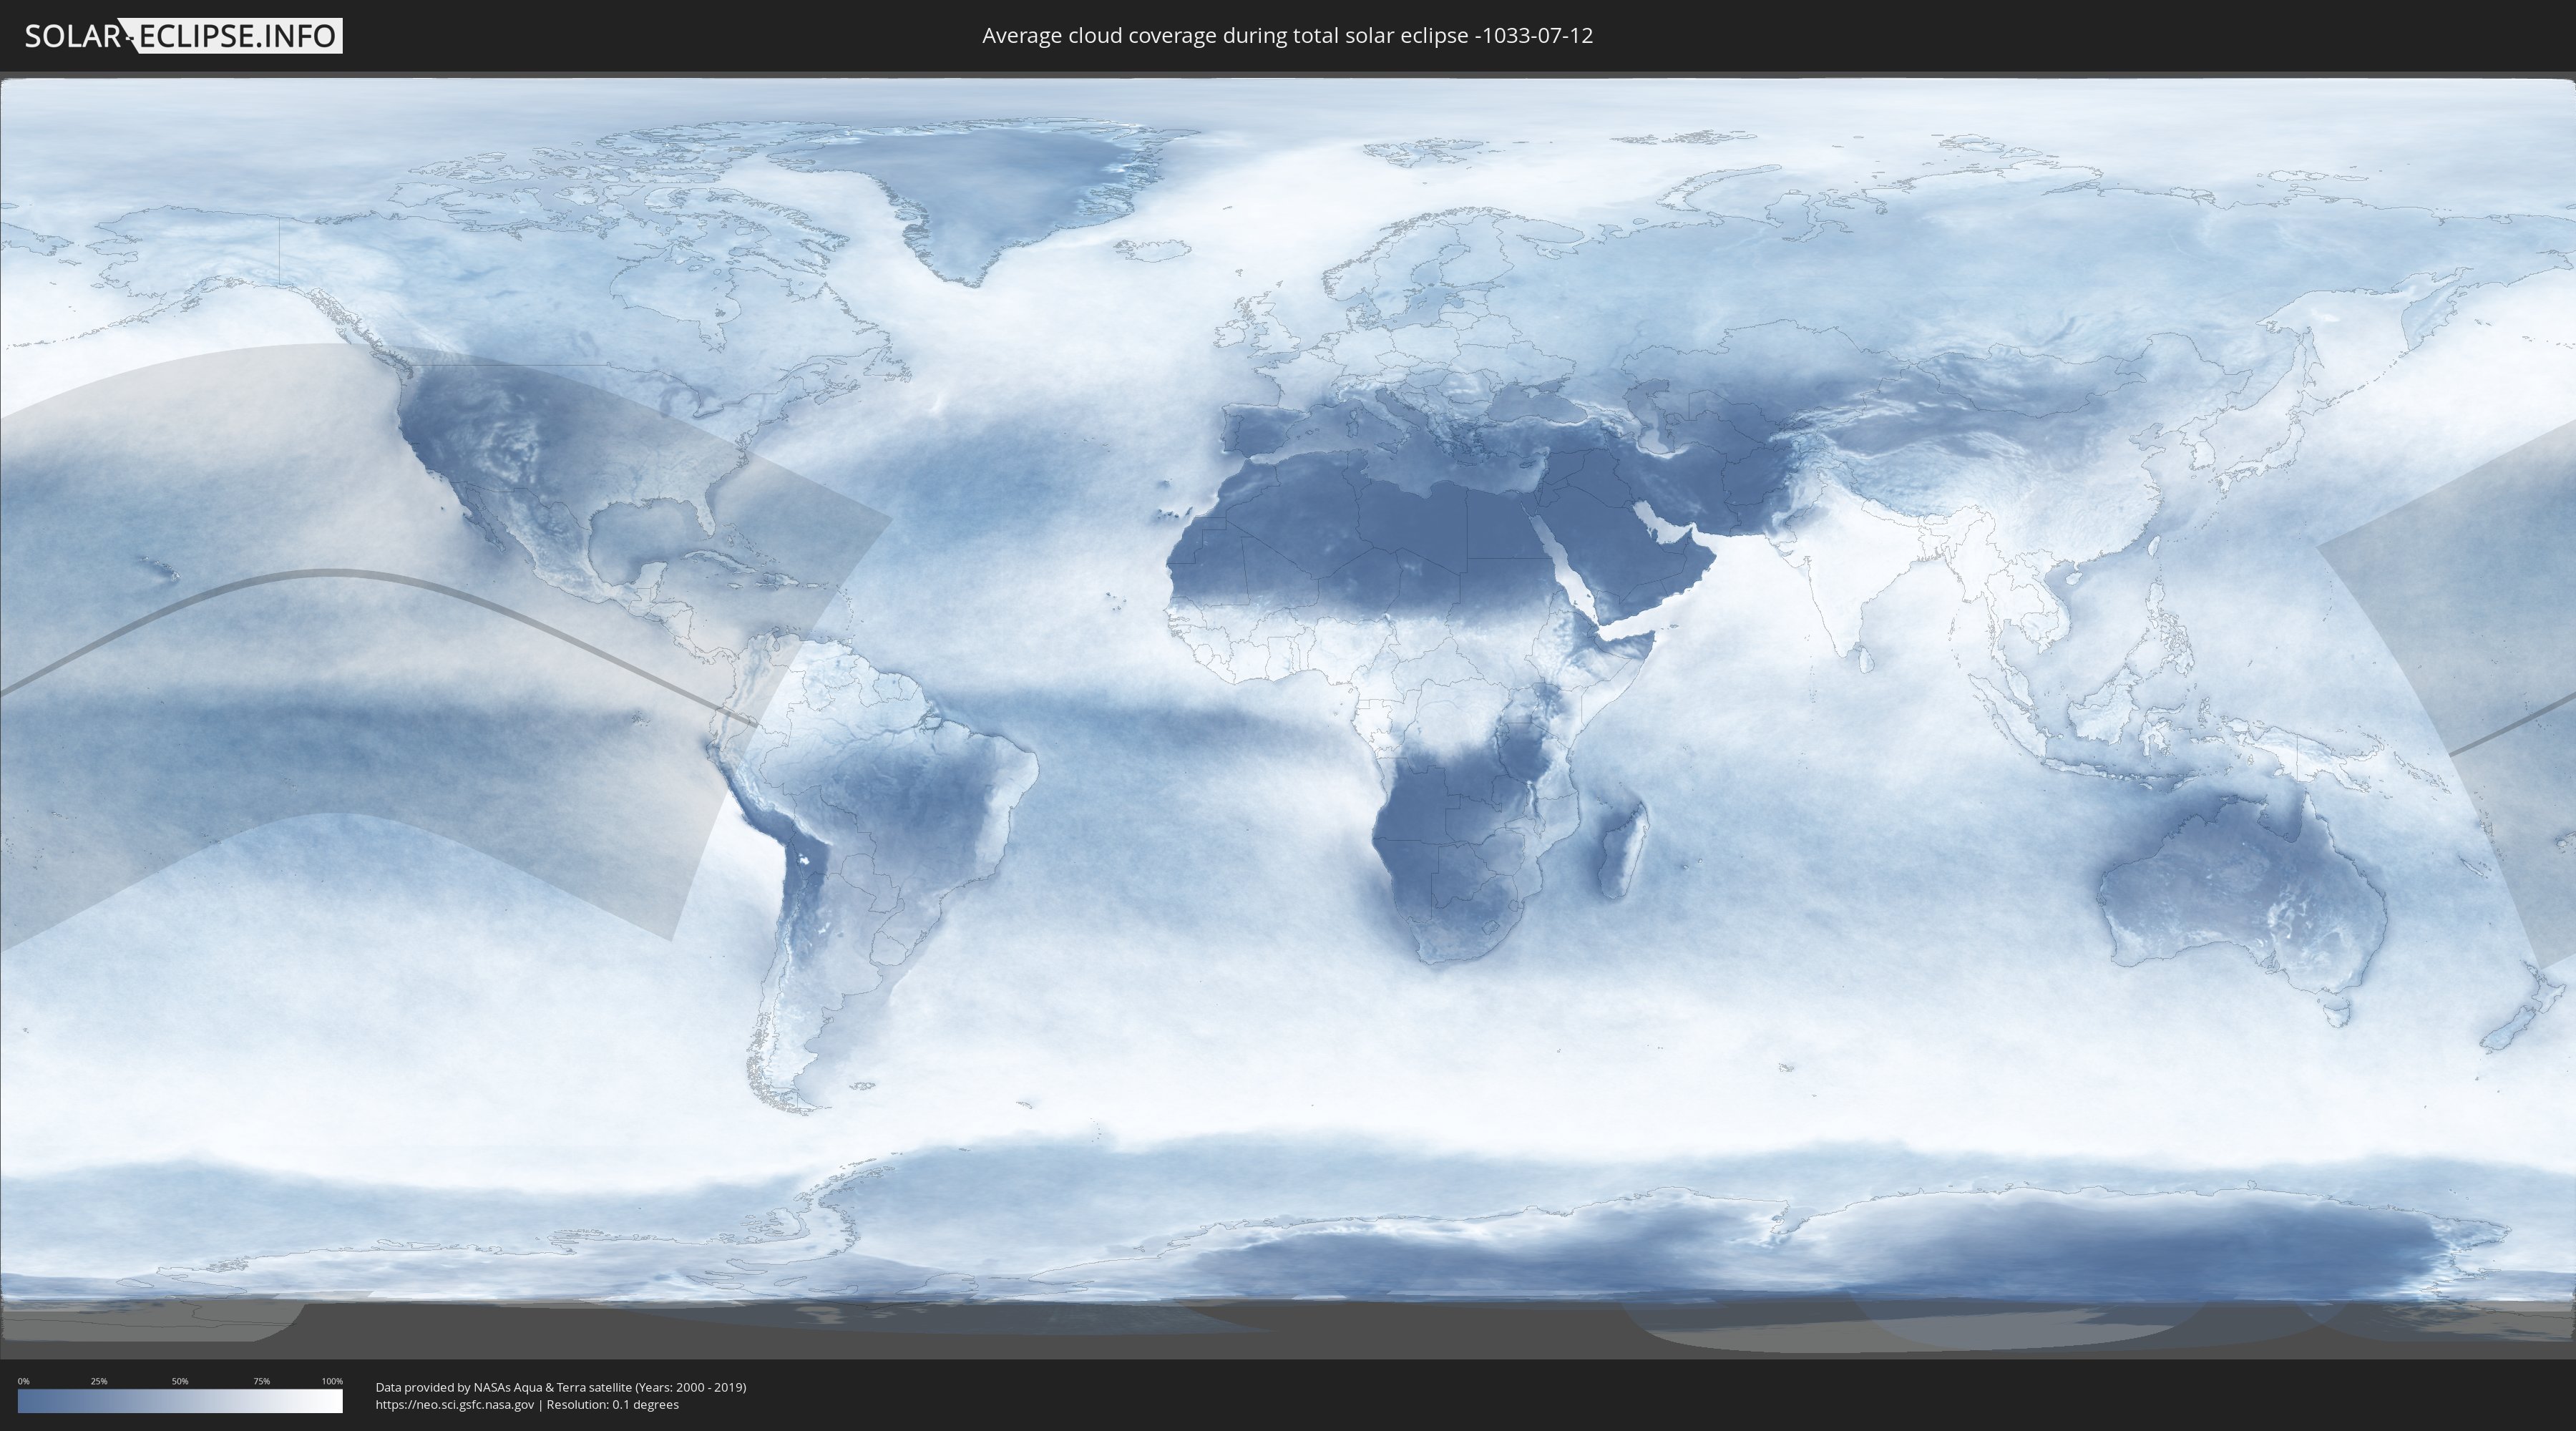Click the SOLAR-ECLIPSE.INFO logo

point(183,36)
